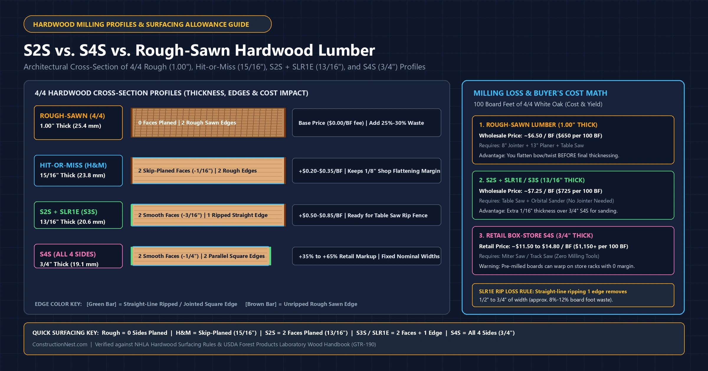Image resolution: width=708 pixels, height=371 pixels.
Task: Click 'Retail Price: ~$11.50 to $14.80 / BF' line
Action: tap(553, 246)
